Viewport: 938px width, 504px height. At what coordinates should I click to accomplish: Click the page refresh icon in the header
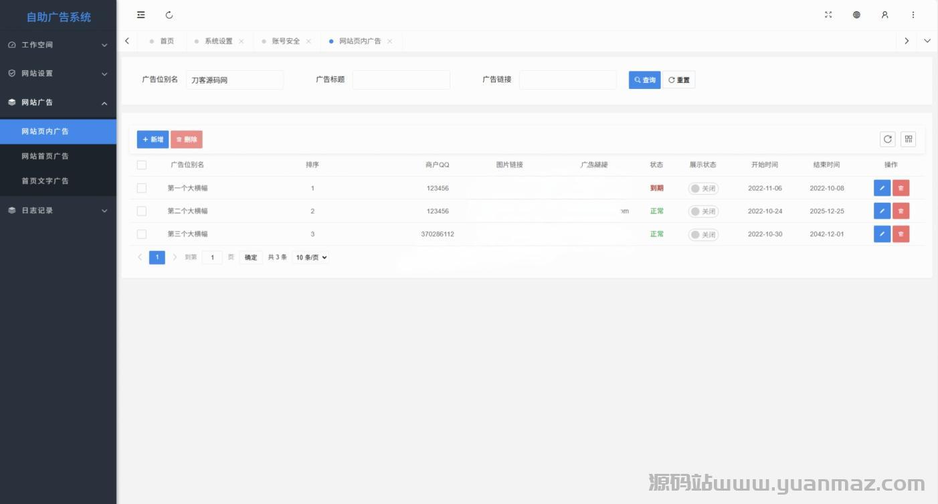[169, 15]
